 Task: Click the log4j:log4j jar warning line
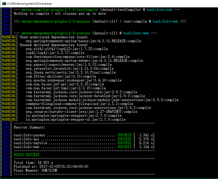55,53
